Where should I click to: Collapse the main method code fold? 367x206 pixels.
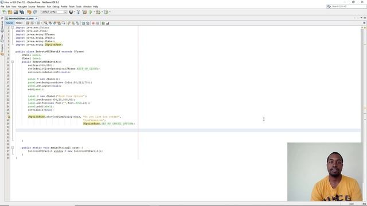coord(13,148)
